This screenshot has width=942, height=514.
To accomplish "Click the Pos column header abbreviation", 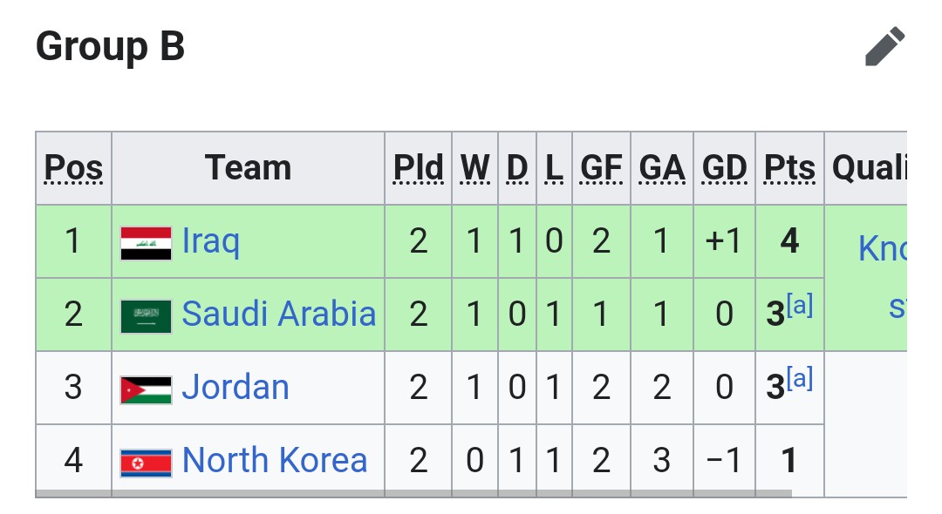I will coord(73,167).
